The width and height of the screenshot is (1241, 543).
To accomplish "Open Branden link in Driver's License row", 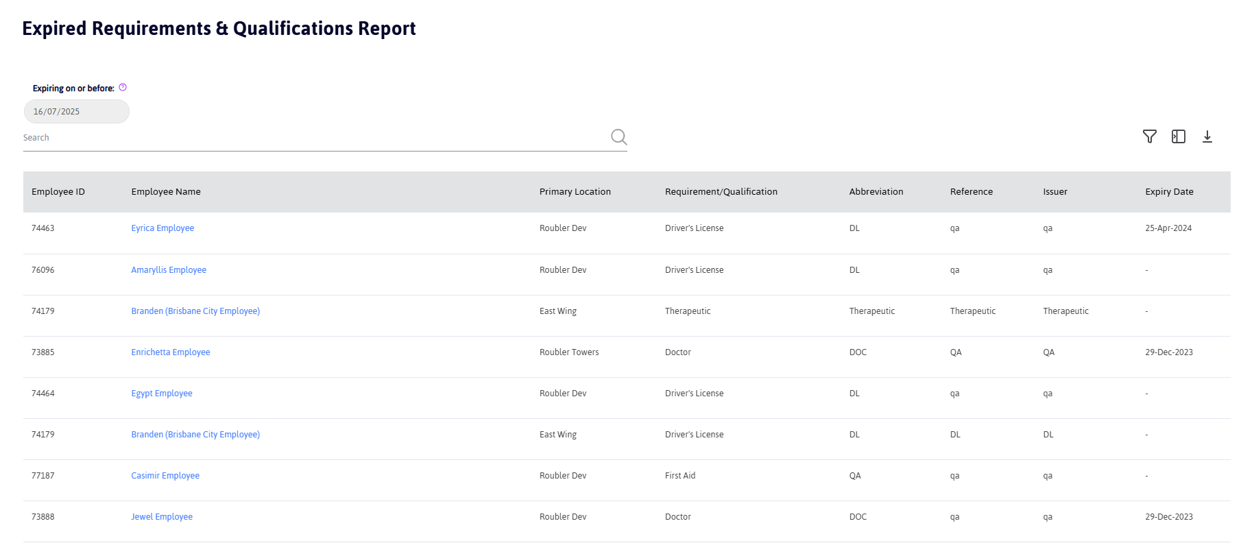I will coord(195,435).
